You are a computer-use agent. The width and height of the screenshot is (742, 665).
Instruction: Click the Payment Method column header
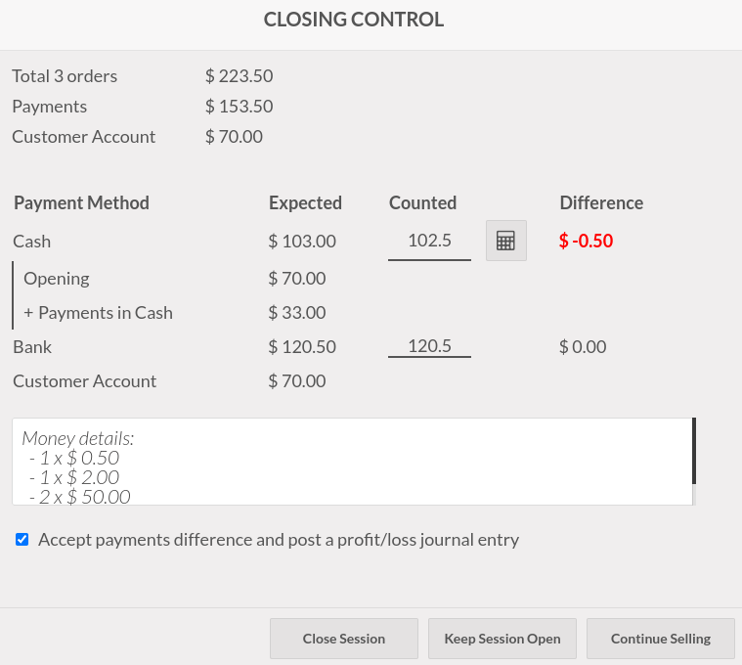click(81, 202)
